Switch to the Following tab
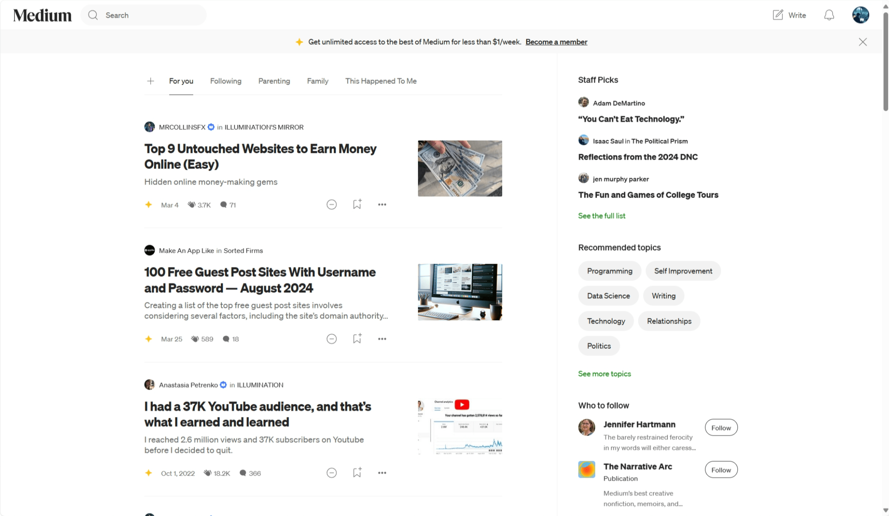Viewport: 889px width, 516px height. click(x=225, y=81)
